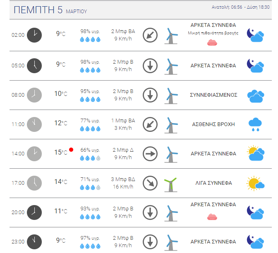Click the red fog icon at 20:00
Image resolution: width=278 pixels, height=253 pixels.
(x=212, y=217)
